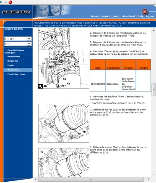
Task: Click the Fiat logo emblem
Action: [x=145, y=12]
